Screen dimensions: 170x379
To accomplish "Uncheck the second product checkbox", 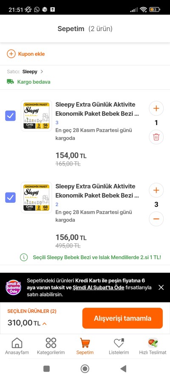I will point(10,198).
